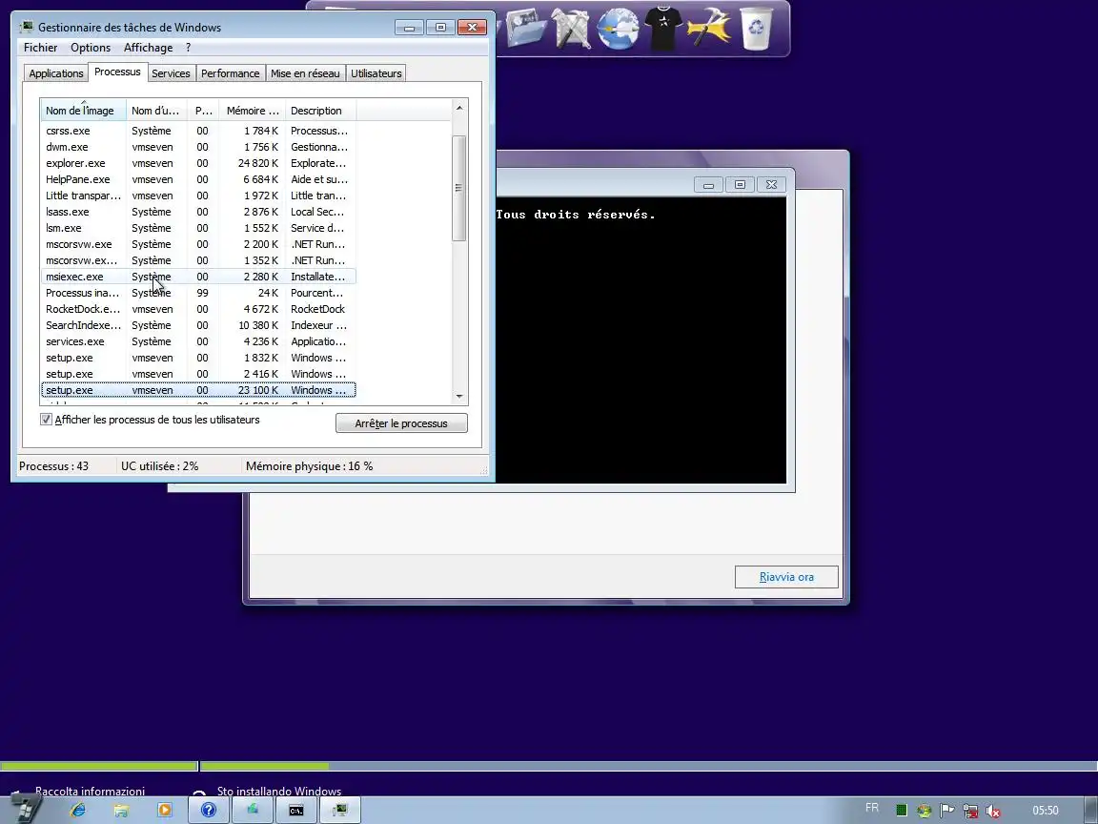
Task: Click the process list scrollbar thumb
Action: tap(459, 188)
